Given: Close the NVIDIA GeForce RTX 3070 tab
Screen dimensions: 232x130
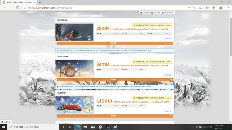Looking at the screenshot, I should 35,3.
